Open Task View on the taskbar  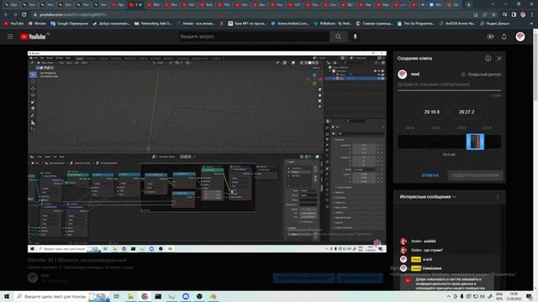pyautogui.click(x=117, y=296)
